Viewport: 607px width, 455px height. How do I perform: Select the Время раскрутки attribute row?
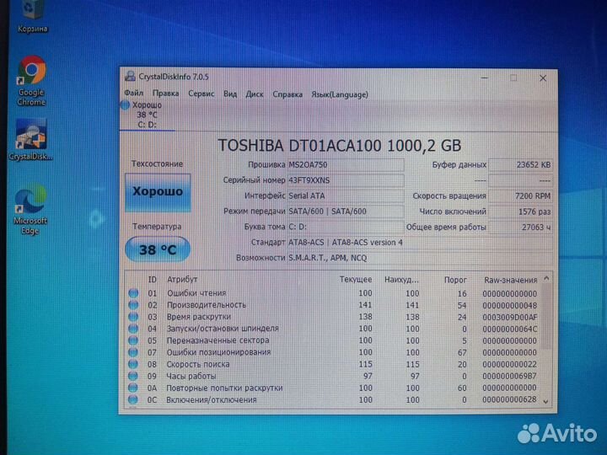pyautogui.click(x=333, y=317)
